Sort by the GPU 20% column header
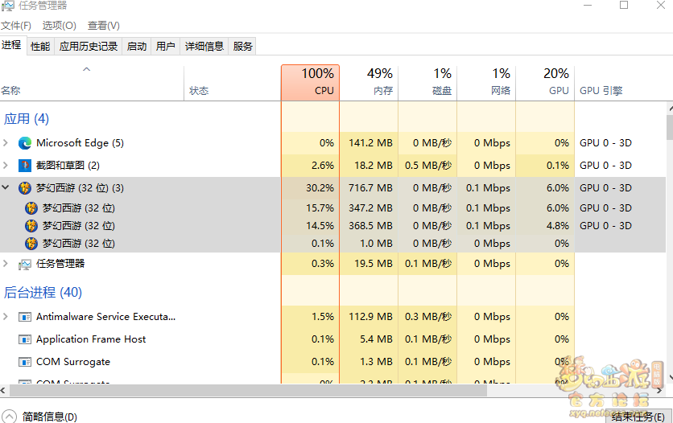Screen dimensions: 673x423 click(x=545, y=83)
